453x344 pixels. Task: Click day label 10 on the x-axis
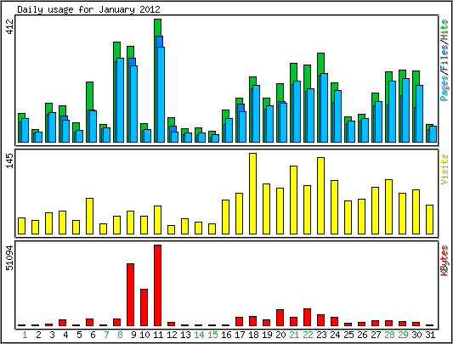tap(145, 335)
